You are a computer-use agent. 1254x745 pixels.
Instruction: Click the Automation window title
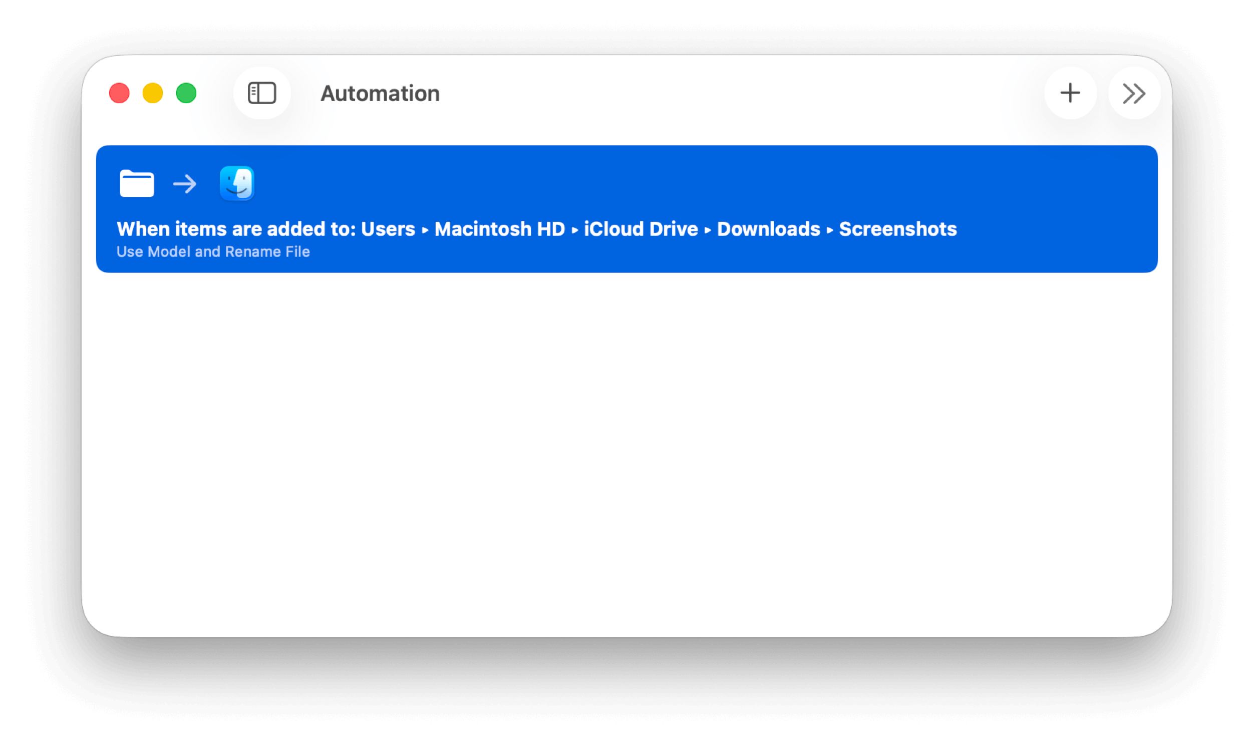click(380, 94)
